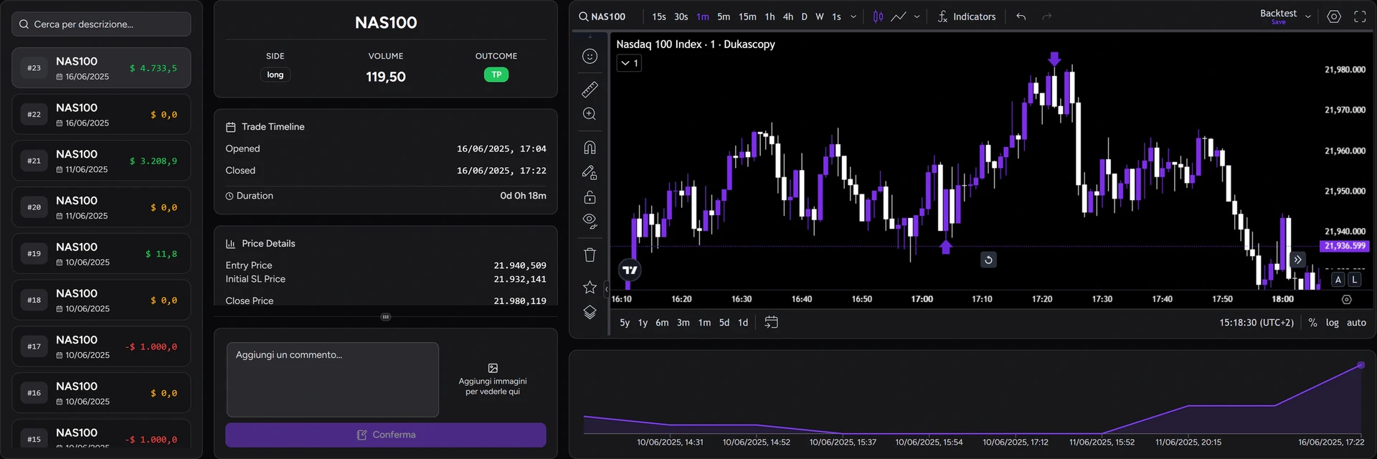The width and height of the screenshot is (1377, 459).
Task: Select trade #21 NAS100 $3.208,9
Action: coord(101,161)
